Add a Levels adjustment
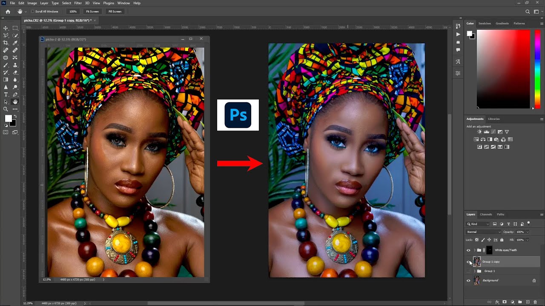 [487, 132]
